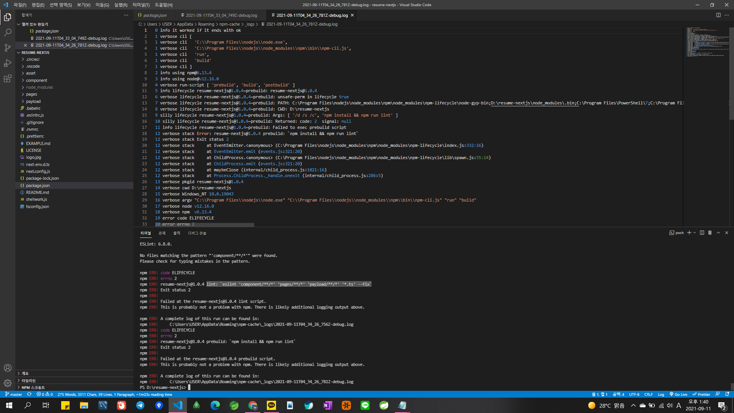
Task: Expand the NPM scripts section
Action: (33, 387)
